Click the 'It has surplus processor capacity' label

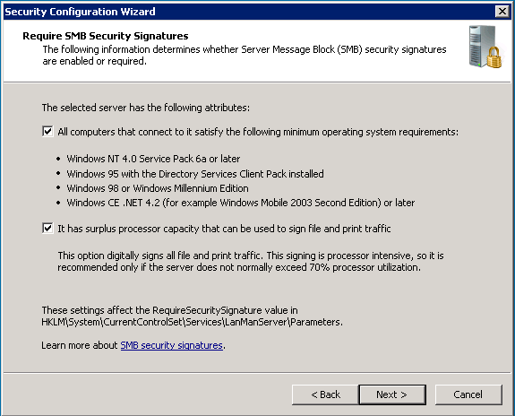224,229
